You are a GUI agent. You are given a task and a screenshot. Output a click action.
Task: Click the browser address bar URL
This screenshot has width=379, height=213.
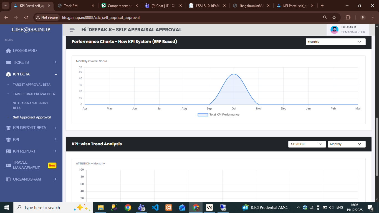pyautogui.click(x=101, y=17)
